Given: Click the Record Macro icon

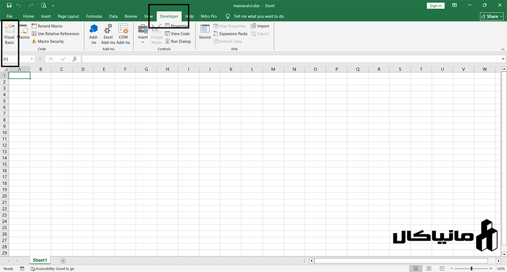Looking at the screenshot, I should point(34,26).
